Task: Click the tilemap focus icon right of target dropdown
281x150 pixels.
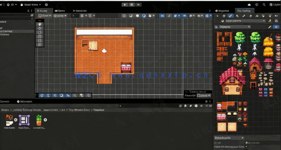Action: pos(270,21)
